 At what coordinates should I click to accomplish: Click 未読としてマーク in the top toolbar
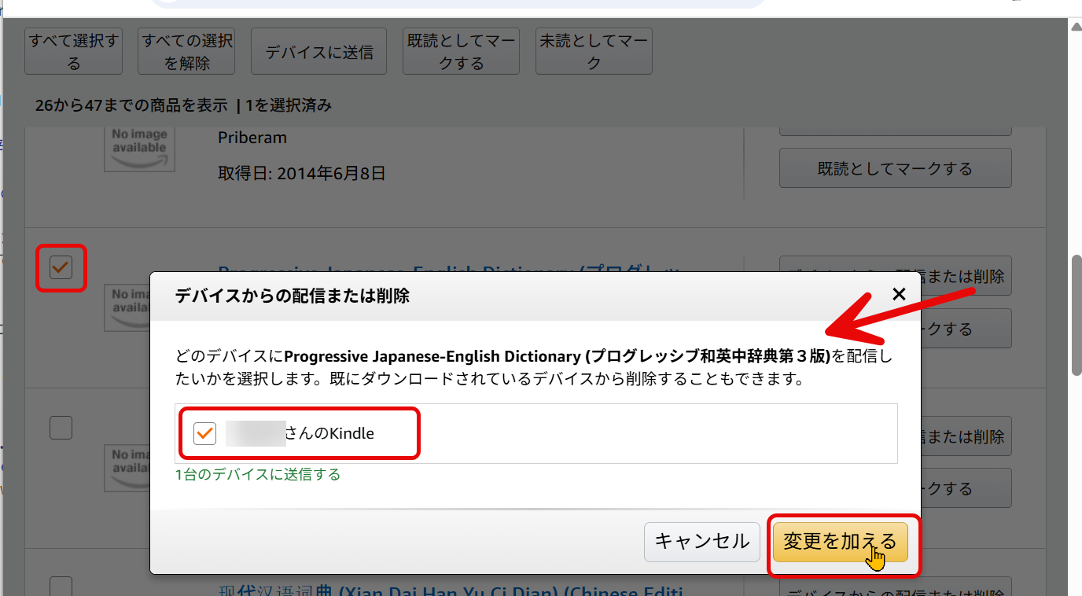593,50
